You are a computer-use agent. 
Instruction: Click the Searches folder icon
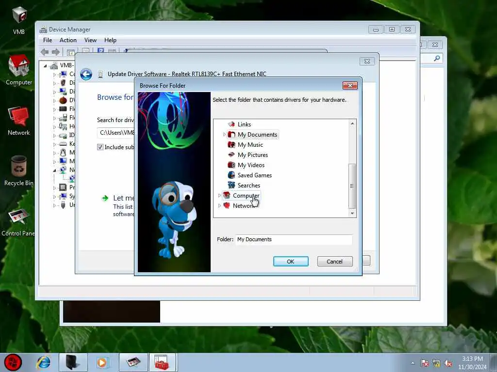coord(232,185)
